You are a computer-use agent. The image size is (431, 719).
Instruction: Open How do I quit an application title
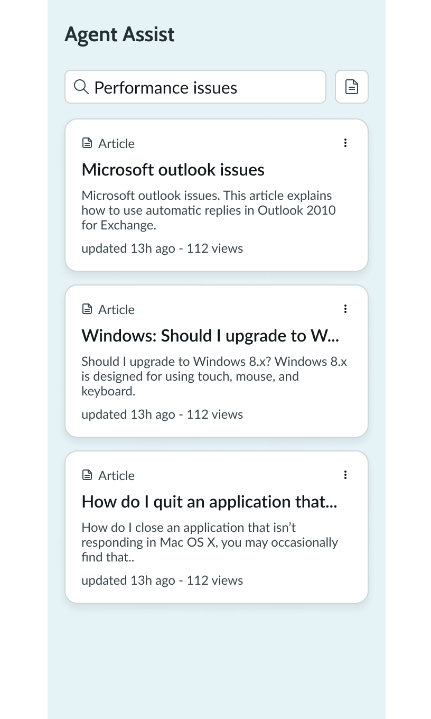[x=209, y=502]
